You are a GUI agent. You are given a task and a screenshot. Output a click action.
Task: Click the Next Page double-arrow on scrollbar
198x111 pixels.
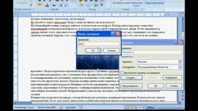tap(183, 99)
